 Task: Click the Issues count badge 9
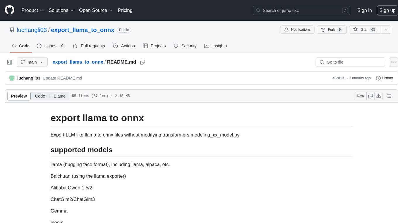point(62,46)
